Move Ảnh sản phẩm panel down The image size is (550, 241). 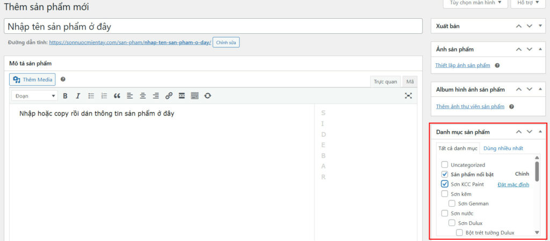(x=530, y=49)
